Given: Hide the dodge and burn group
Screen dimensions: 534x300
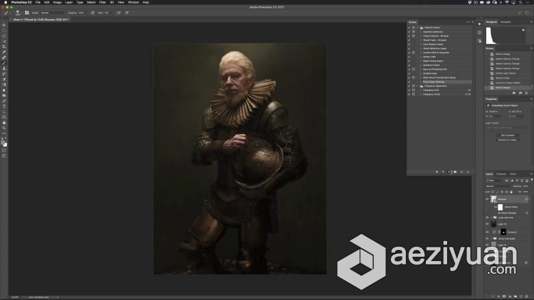Looking at the screenshot, I should click(x=487, y=238).
